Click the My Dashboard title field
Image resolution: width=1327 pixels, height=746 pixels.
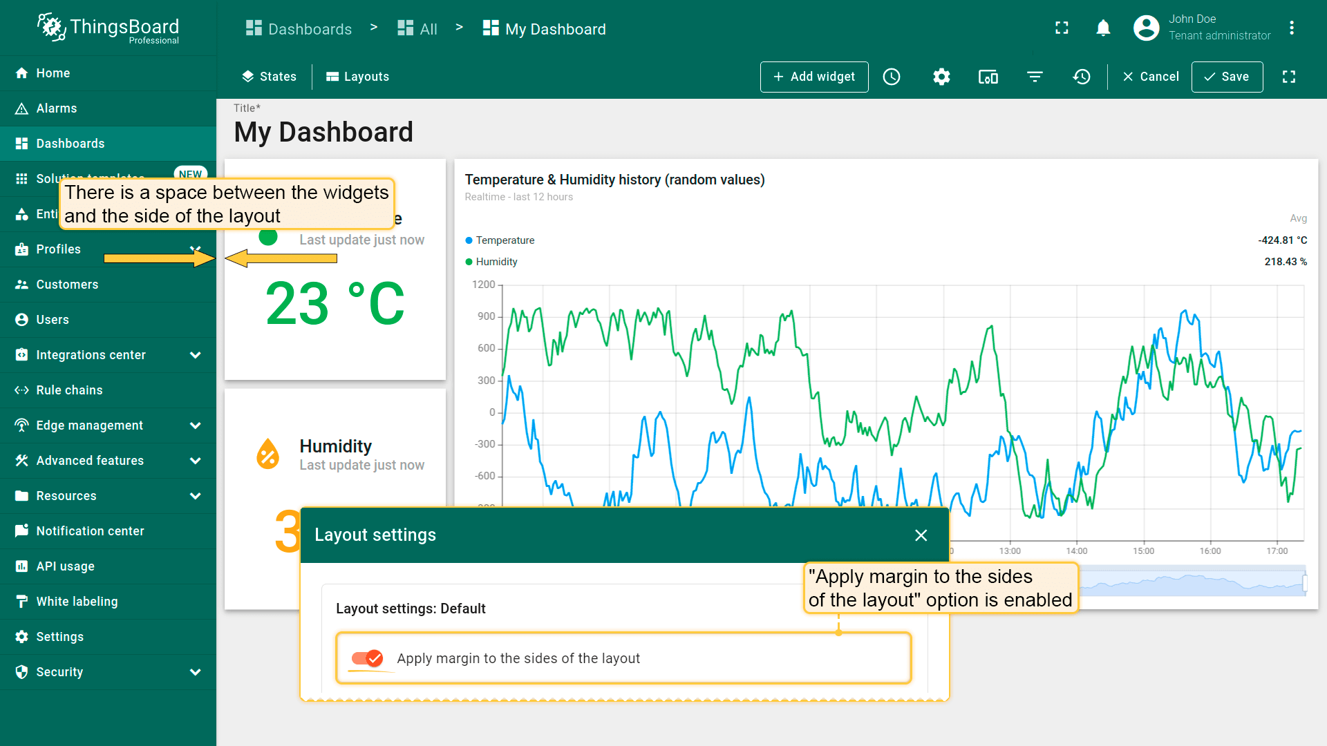point(323,132)
